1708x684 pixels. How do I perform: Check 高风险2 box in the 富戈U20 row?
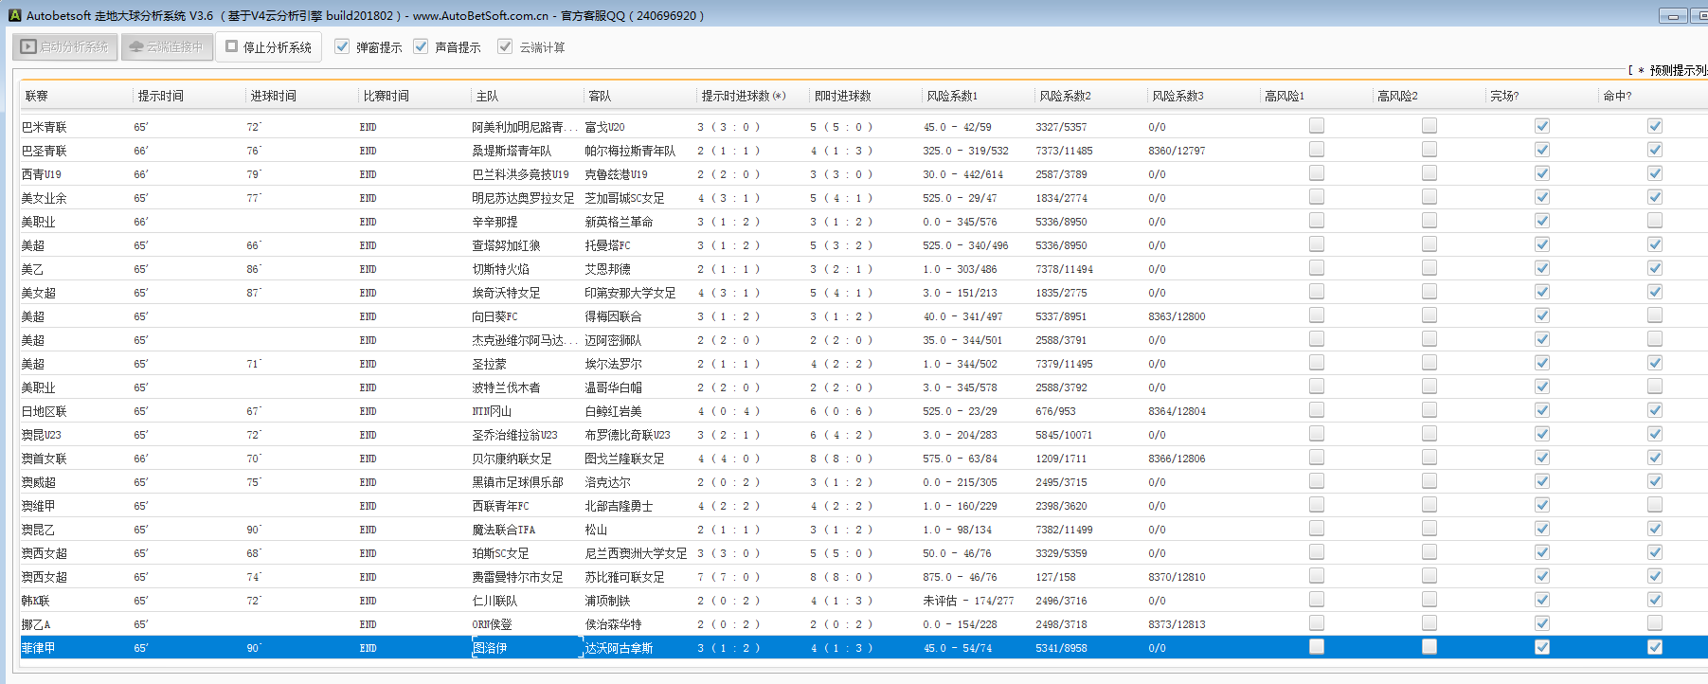(1429, 126)
